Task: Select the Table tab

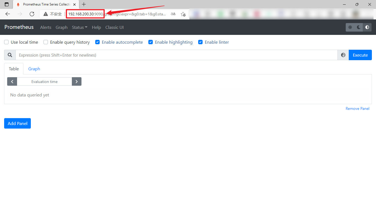Action: [x=14, y=69]
